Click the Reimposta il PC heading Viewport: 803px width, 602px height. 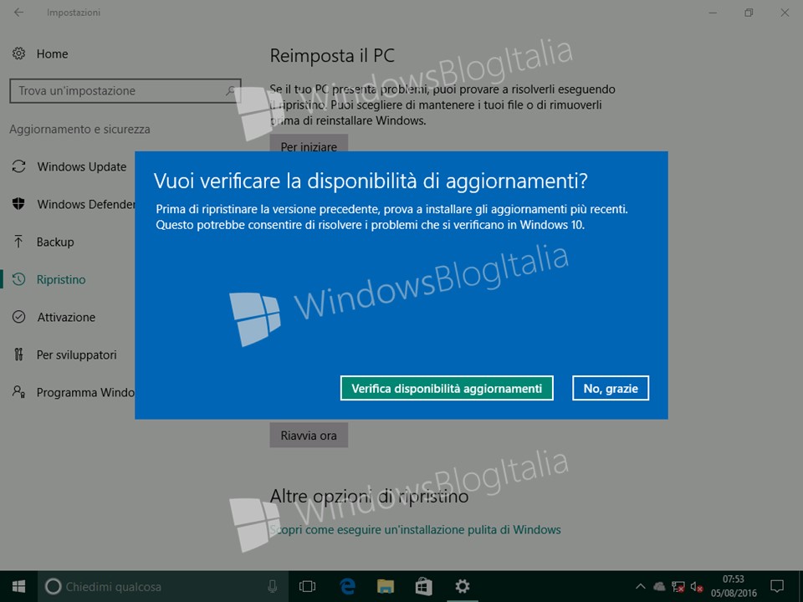[332, 55]
